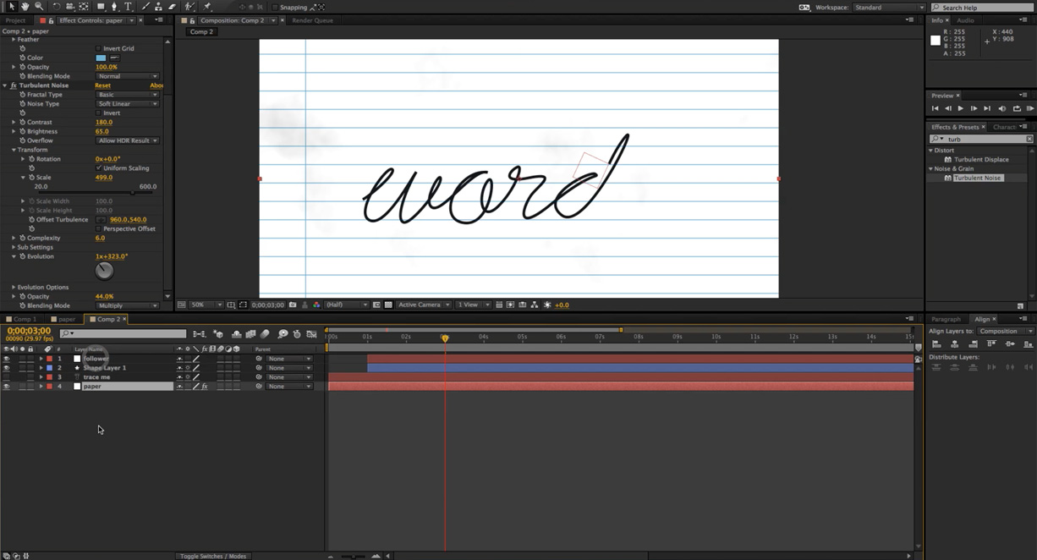
Task: Expand the follower layer properties
Action: tap(41, 359)
